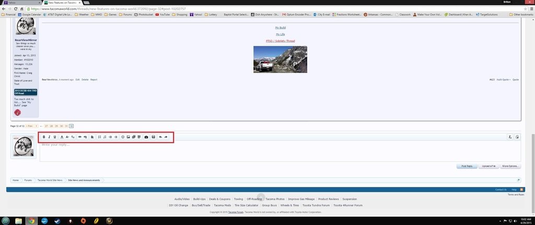535x225 pixels.
Task: Undo the last edit in editor
Action: click(160, 137)
